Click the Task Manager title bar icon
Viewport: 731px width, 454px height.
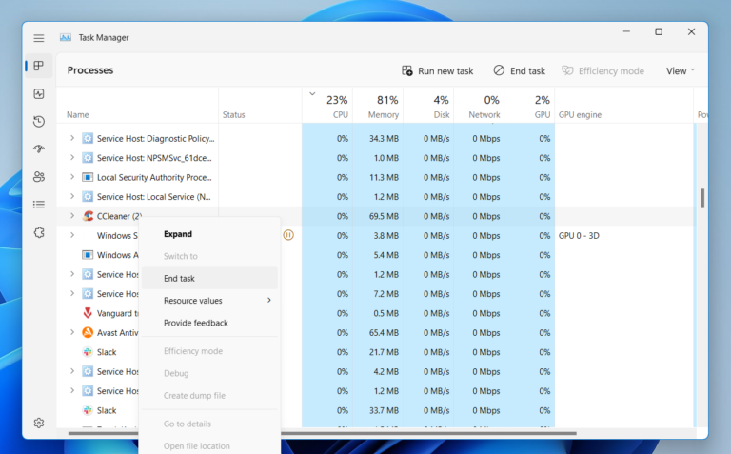pyautogui.click(x=66, y=37)
